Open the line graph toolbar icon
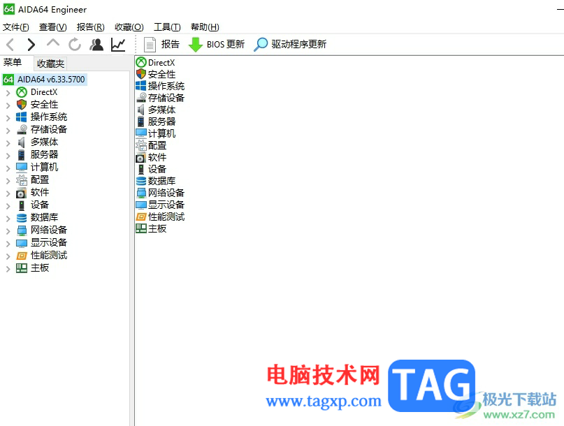This screenshot has width=564, height=426. (x=118, y=45)
